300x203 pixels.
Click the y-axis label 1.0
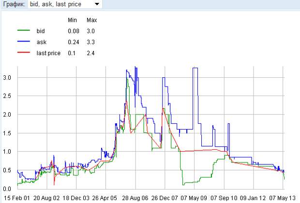[7, 152]
